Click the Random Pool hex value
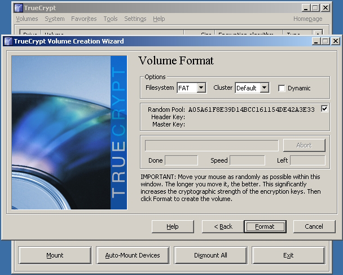This screenshot has height=275, width=343. [x=252, y=110]
